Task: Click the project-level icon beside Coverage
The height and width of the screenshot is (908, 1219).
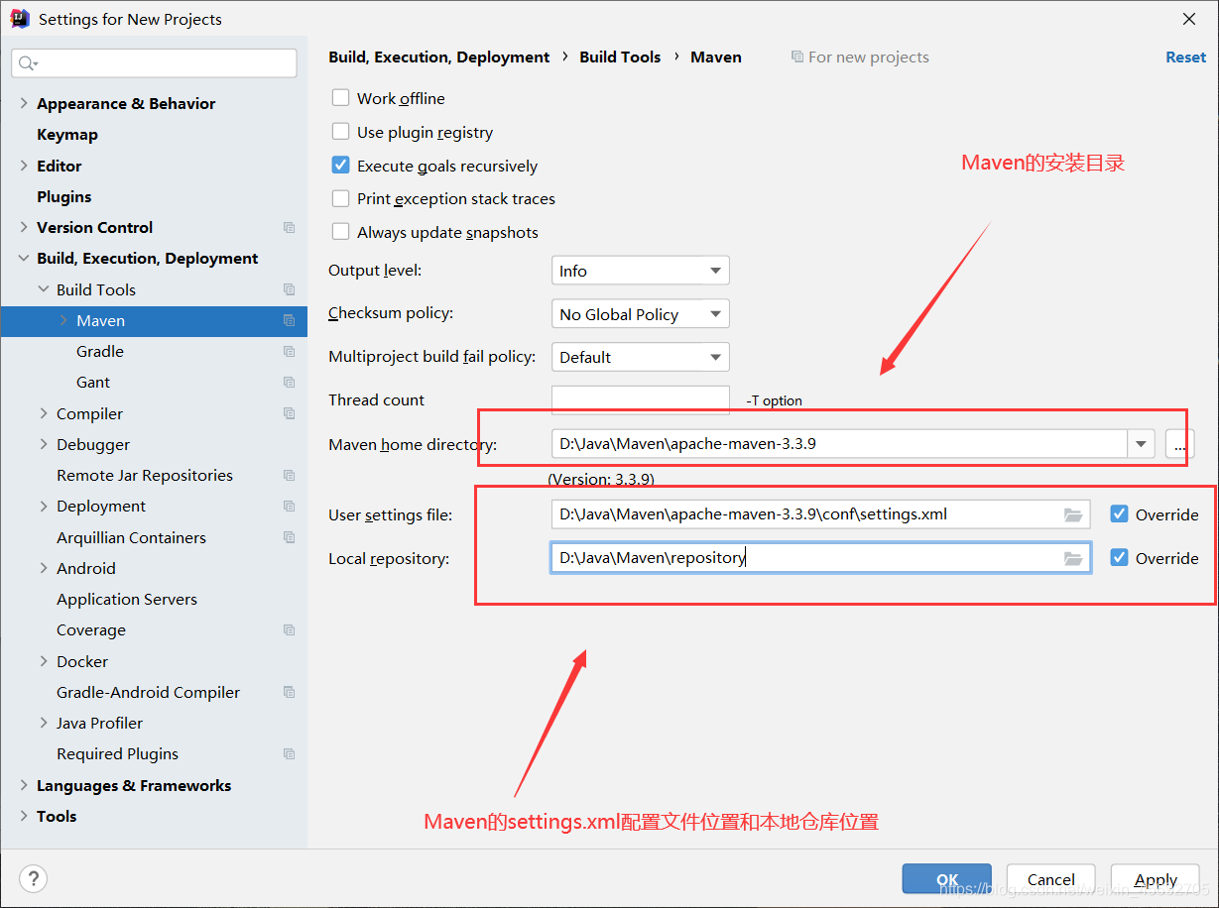Action: pyautogui.click(x=289, y=630)
